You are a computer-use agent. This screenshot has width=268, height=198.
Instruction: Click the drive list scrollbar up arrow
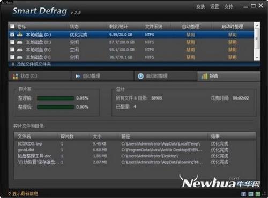tap(257, 26)
